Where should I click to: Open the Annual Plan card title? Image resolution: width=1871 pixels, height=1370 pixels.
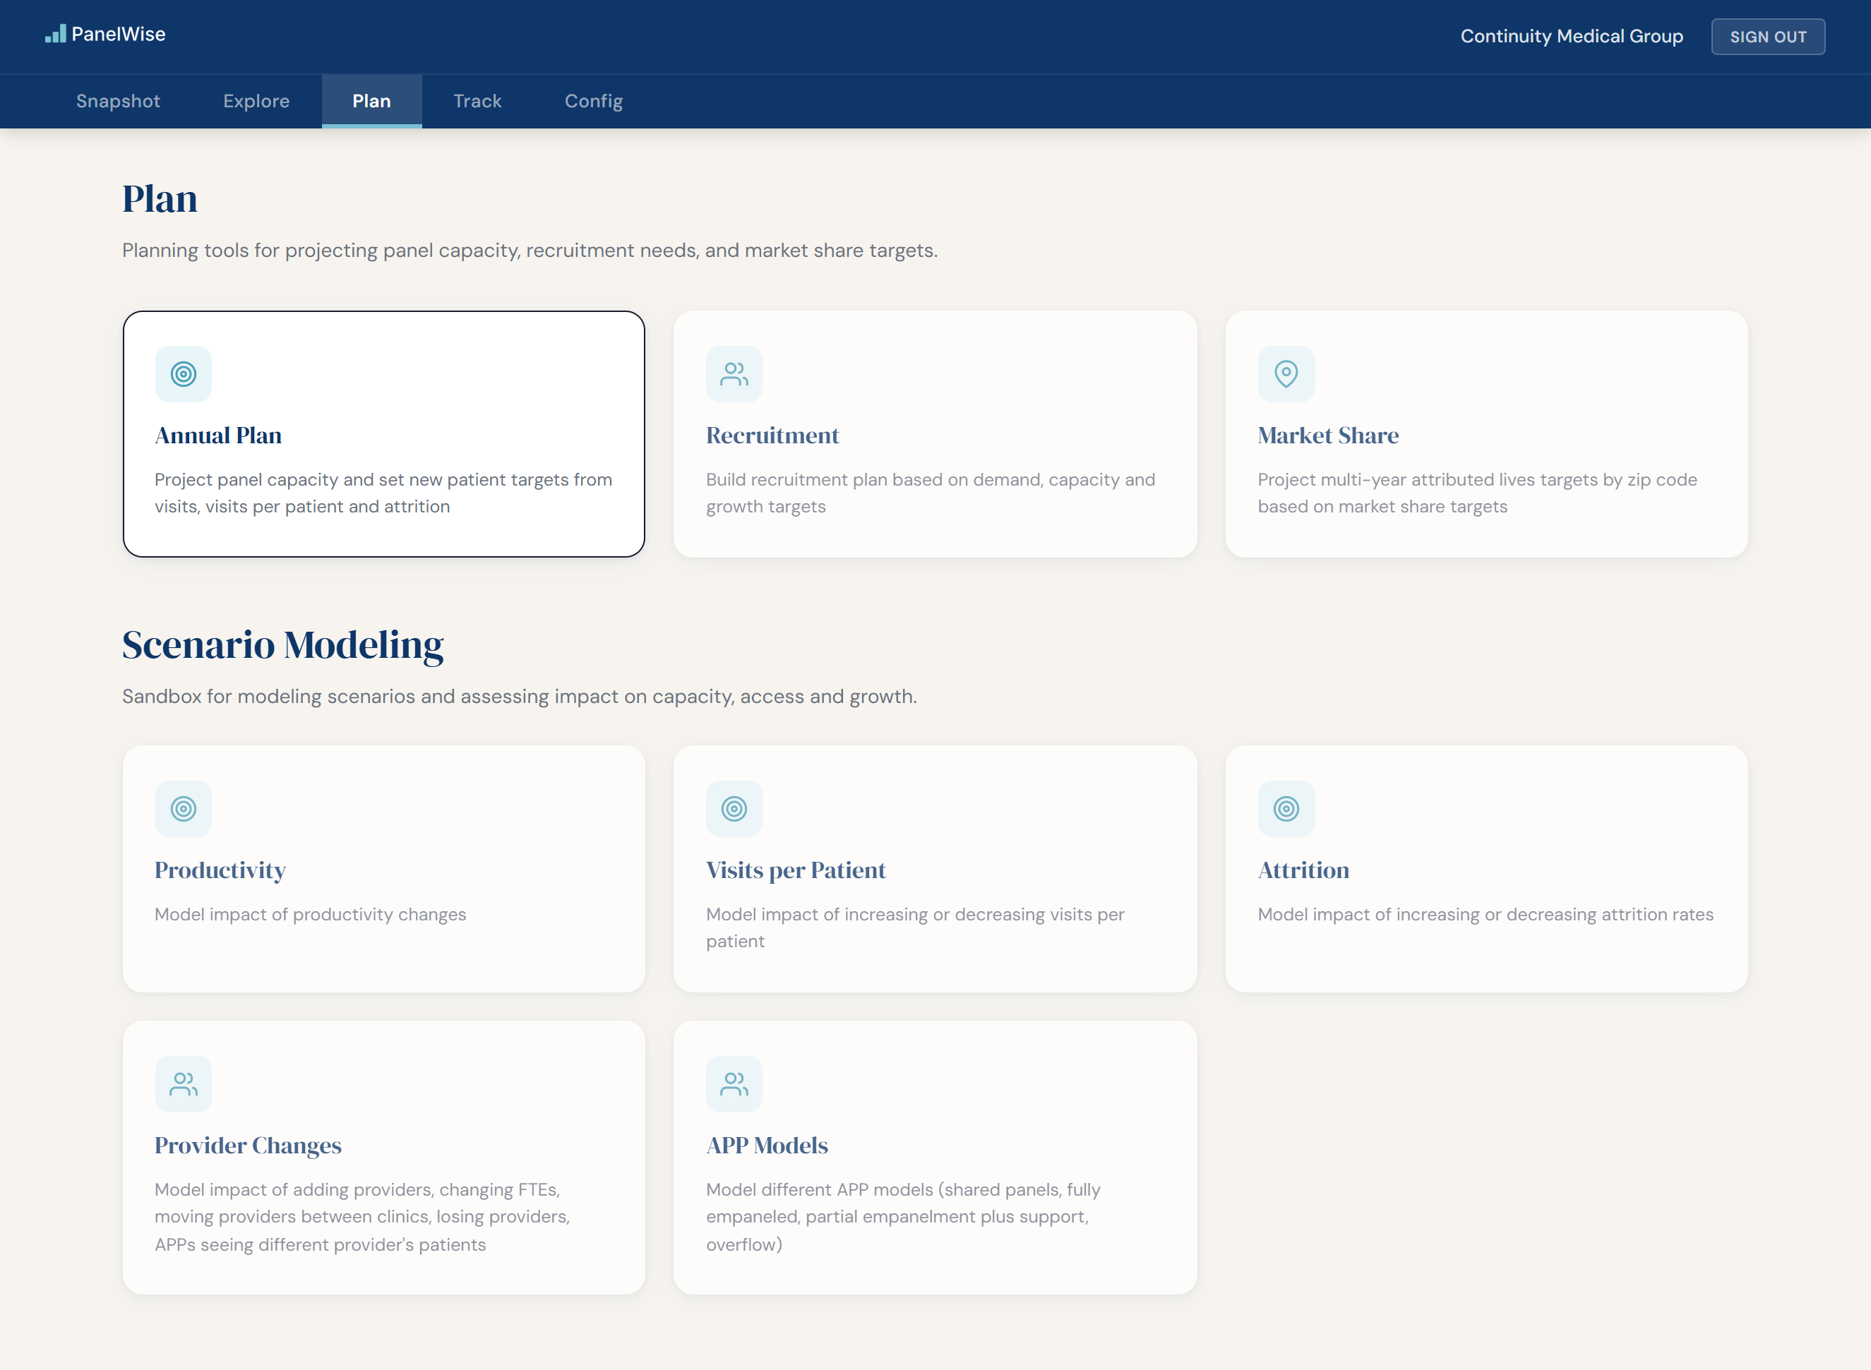pos(218,435)
